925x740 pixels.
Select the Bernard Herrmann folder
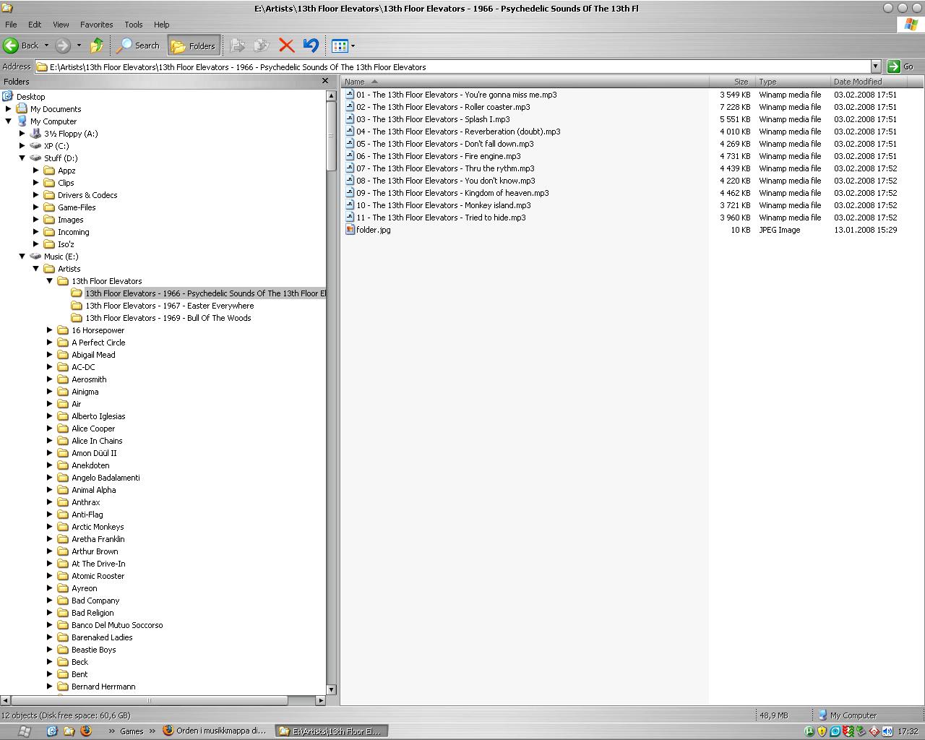(x=103, y=687)
